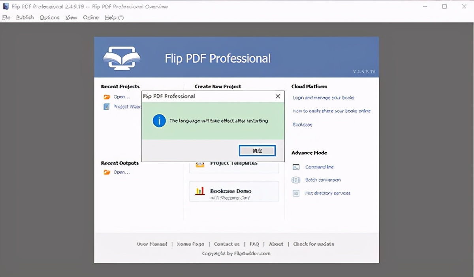Image resolution: width=474 pixels, height=277 pixels.
Task: Click the Hot directory services icon
Action: 296,193
